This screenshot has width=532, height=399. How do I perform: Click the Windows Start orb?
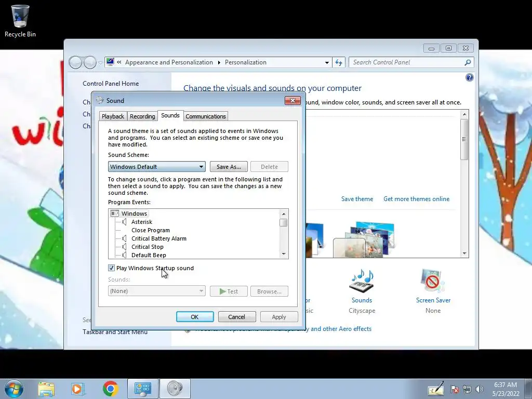pyautogui.click(x=14, y=389)
